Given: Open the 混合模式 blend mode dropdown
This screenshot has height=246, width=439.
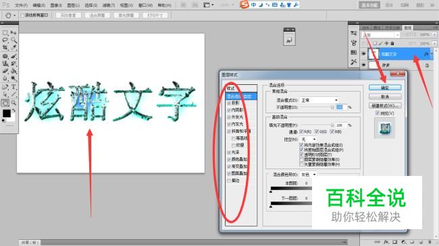Looking at the screenshot, I should click(x=319, y=100).
